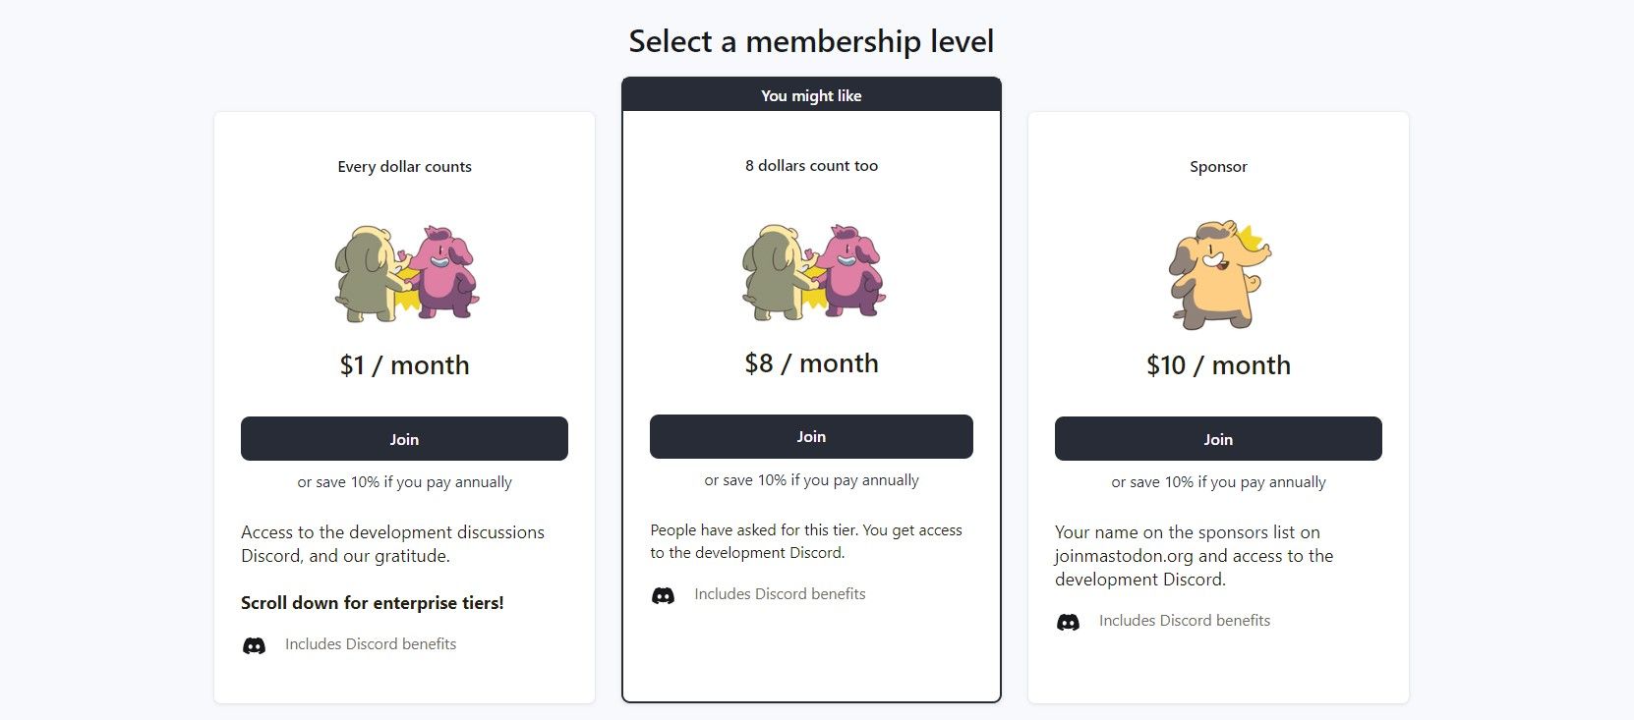
Task: Click the Discord icon in $1 tier
Action: 254,645
